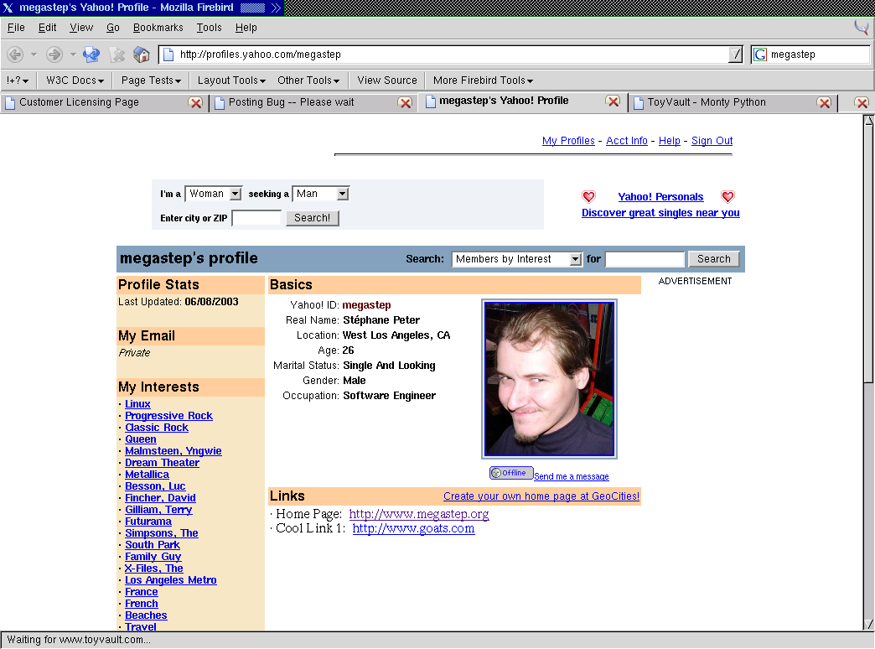Click the Google search engine icon
Image resolution: width=875 pixels, height=649 pixels.
pos(759,55)
